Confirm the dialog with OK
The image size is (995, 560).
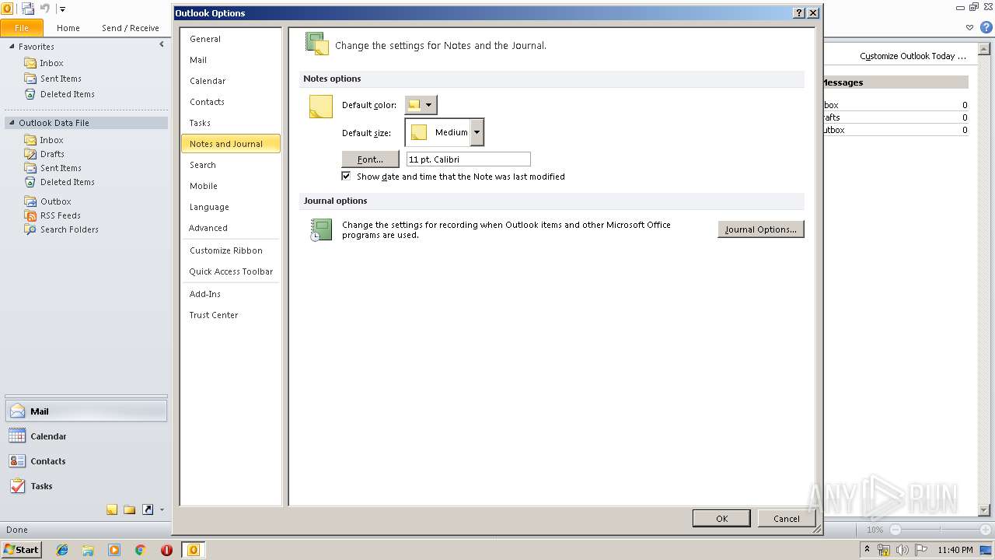[721, 519]
